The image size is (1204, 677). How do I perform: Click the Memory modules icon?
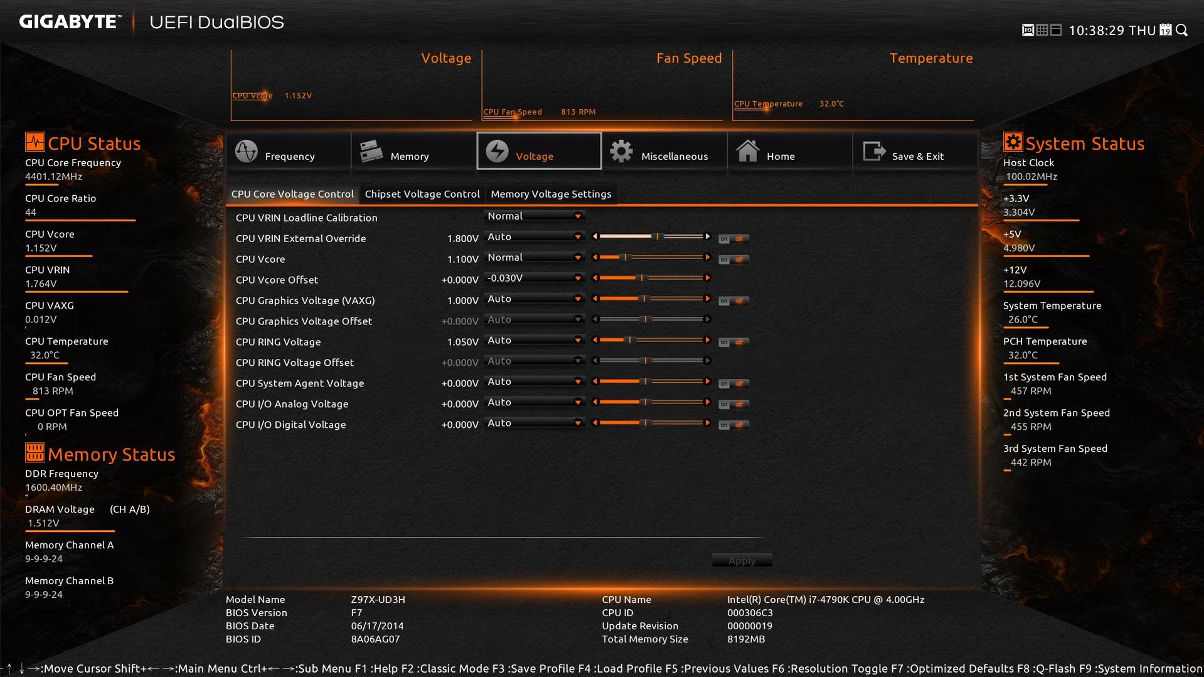(371, 151)
